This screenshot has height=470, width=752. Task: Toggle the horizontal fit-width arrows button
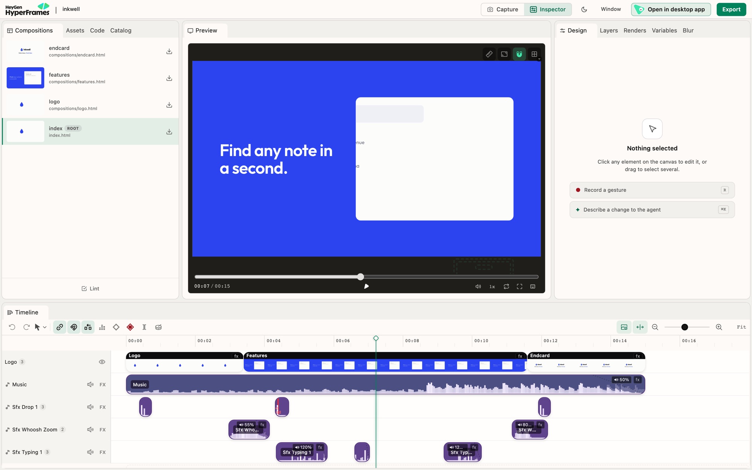(x=640, y=327)
